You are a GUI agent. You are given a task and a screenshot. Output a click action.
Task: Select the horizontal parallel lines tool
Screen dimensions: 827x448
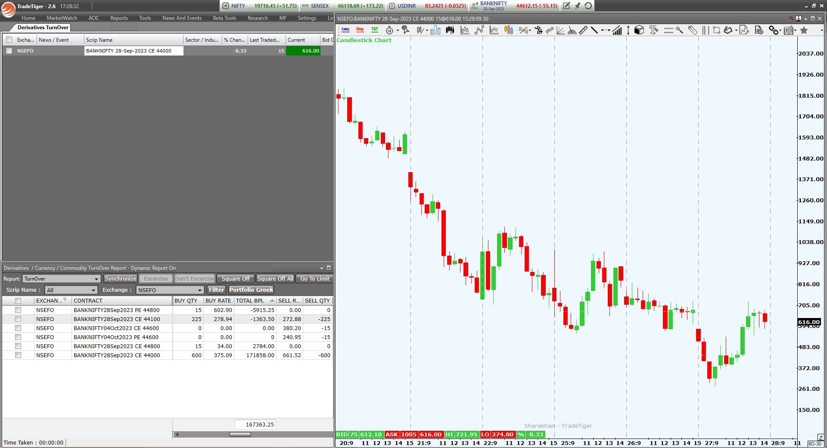[x=668, y=30]
